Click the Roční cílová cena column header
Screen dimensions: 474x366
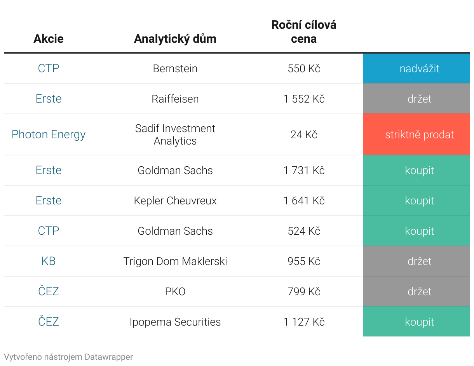(x=304, y=32)
